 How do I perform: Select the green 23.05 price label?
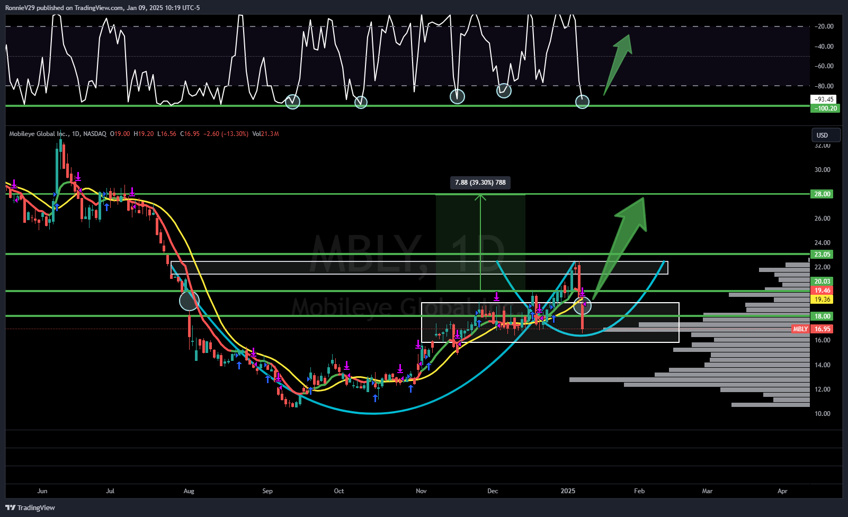coord(822,255)
